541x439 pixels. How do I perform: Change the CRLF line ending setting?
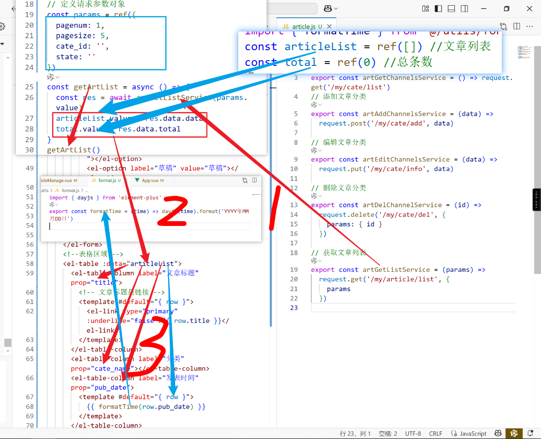click(x=435, y=433)
